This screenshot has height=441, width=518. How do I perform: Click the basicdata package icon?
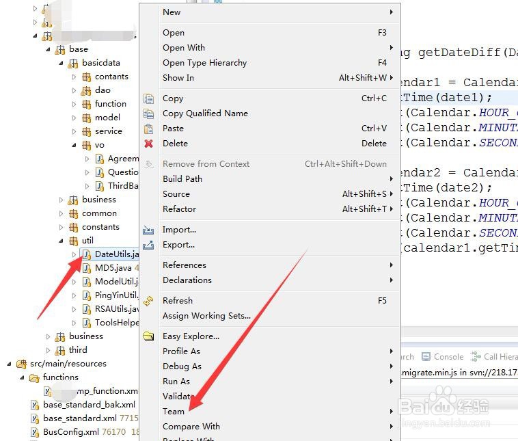point(73,63)
